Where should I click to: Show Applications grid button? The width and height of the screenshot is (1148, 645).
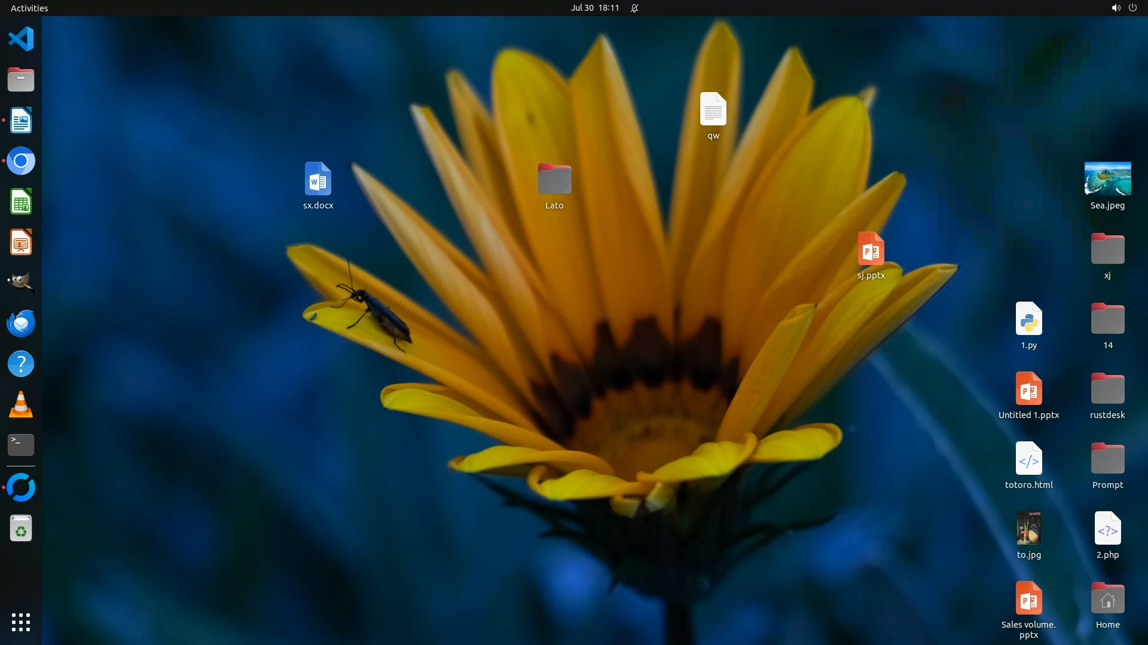click(21, 622)
